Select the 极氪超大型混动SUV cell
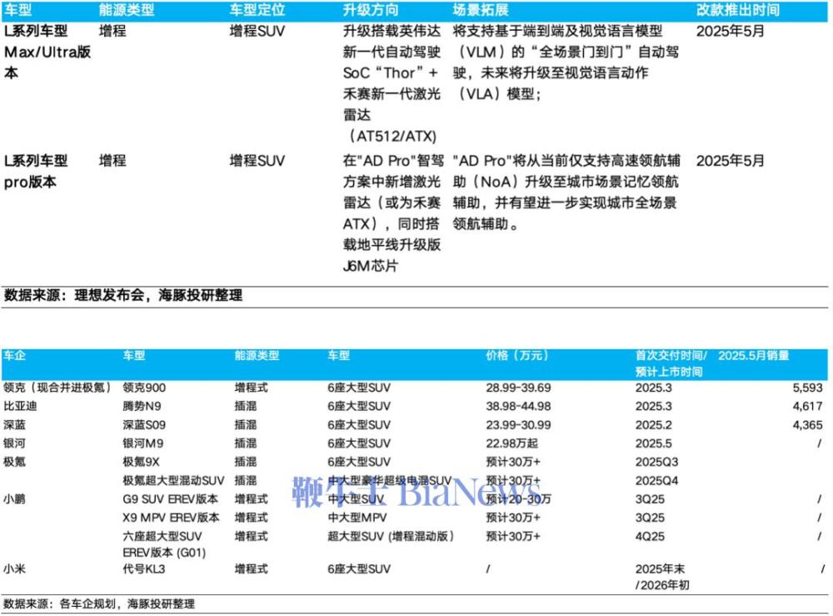This screenshot has width=833, height=616. pos(174,480)
